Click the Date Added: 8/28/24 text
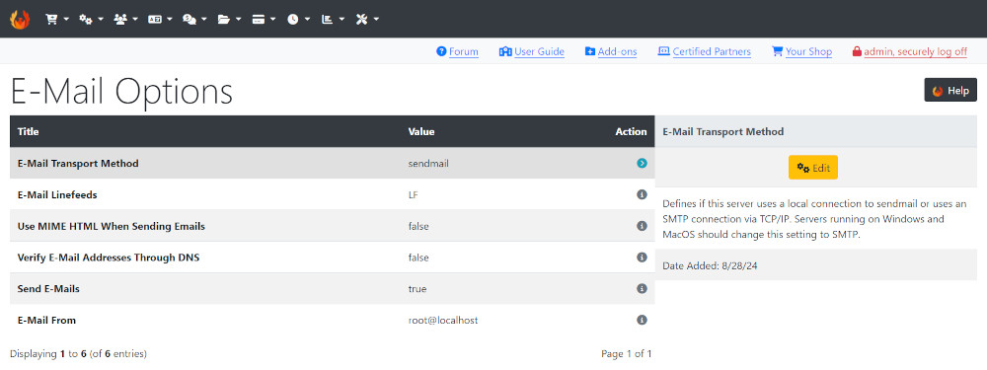 pos(710,266)
